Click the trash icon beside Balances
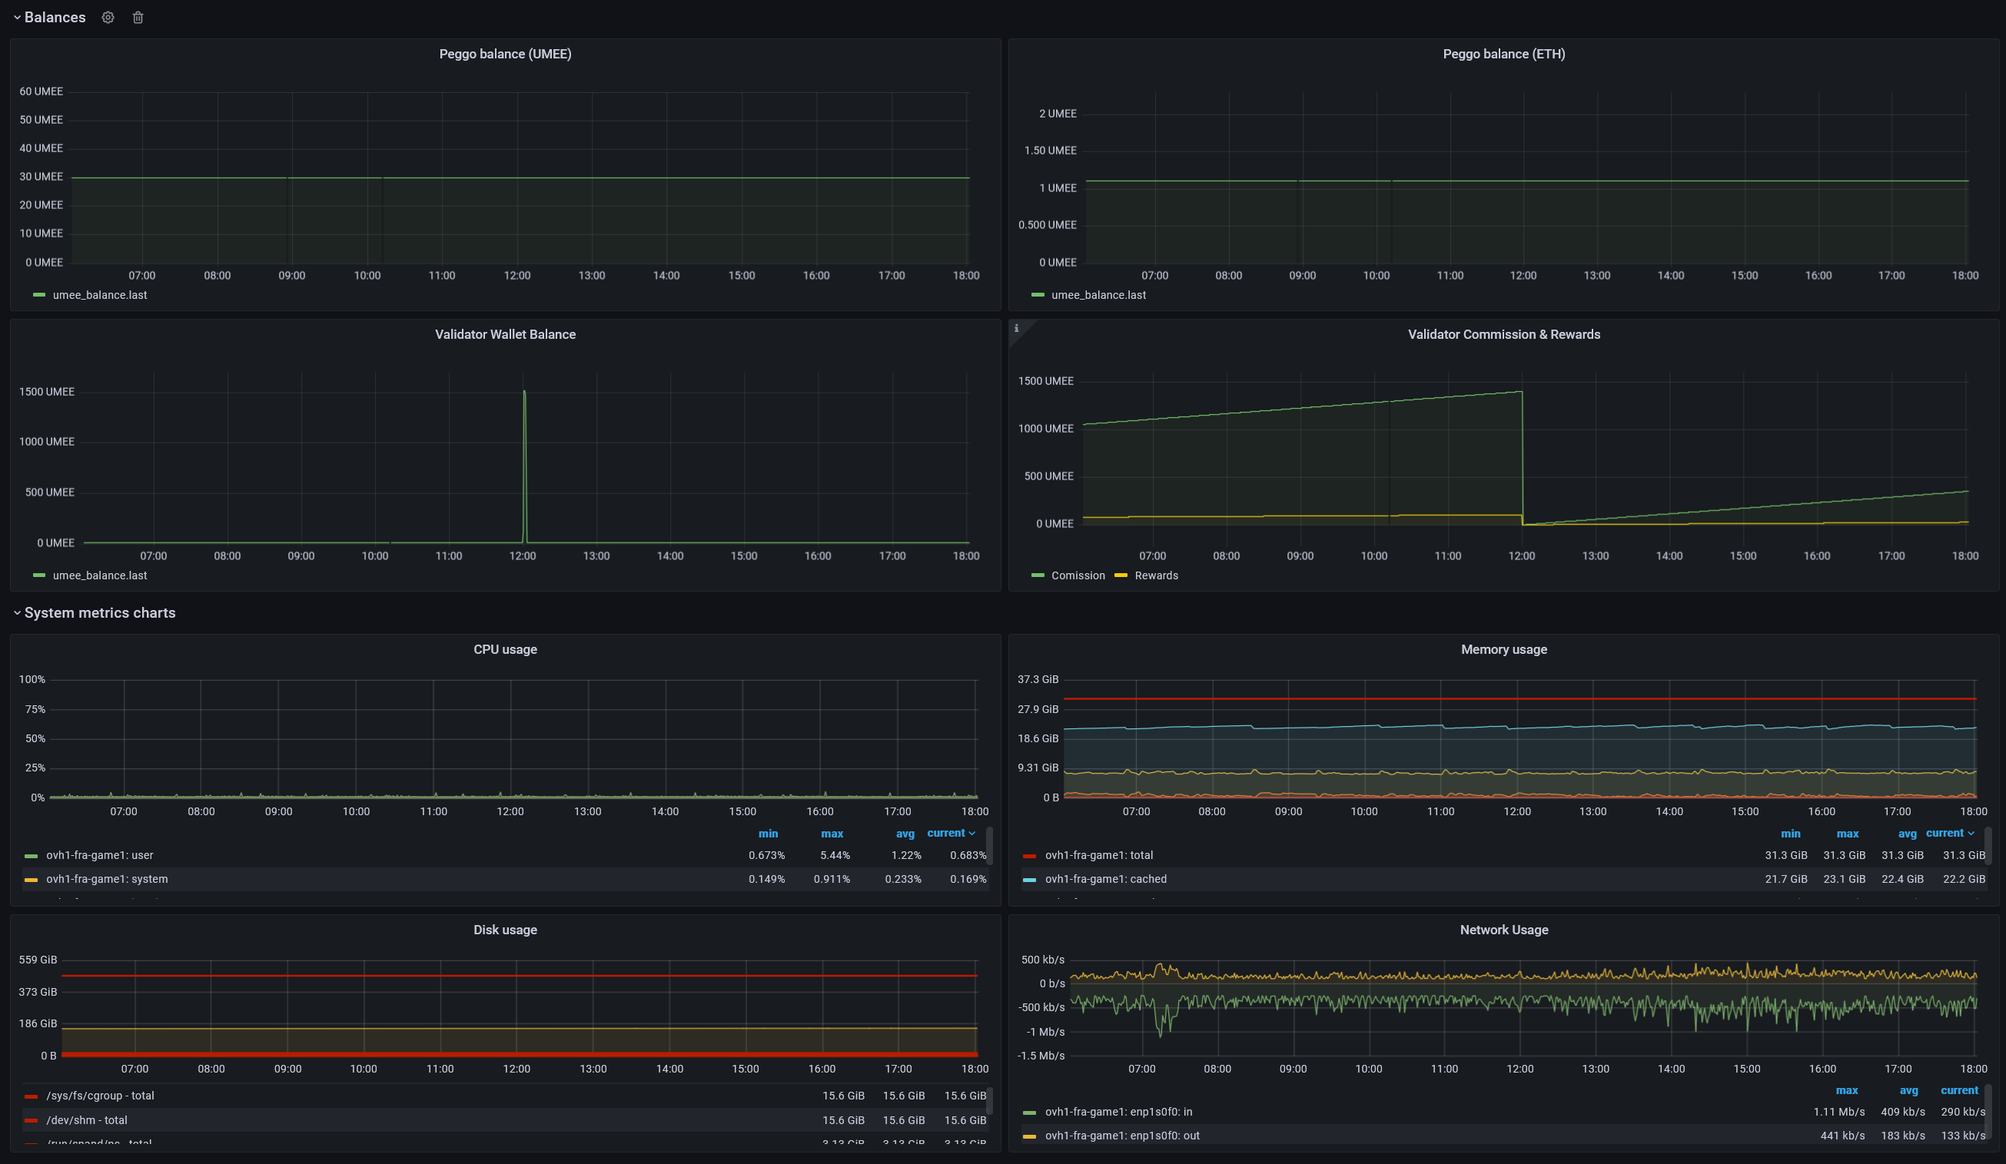 [138, 18]
